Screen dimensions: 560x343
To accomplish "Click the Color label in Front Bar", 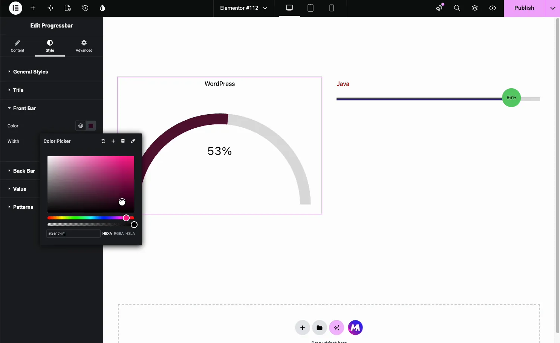I will [x=13, y=126].
